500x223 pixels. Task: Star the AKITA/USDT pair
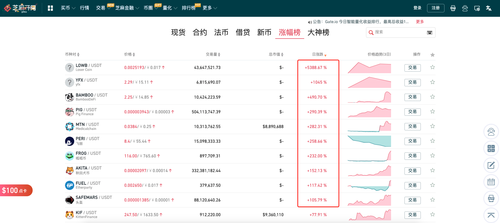tap(432, 170)
